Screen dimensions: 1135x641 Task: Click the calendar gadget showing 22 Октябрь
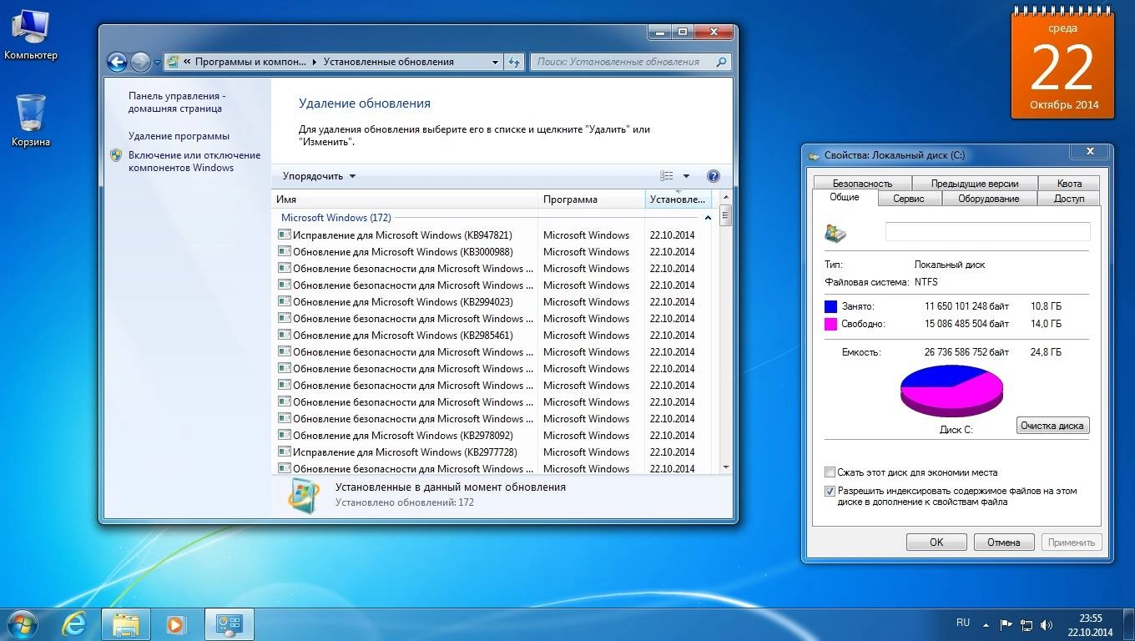coord(1062,65)
